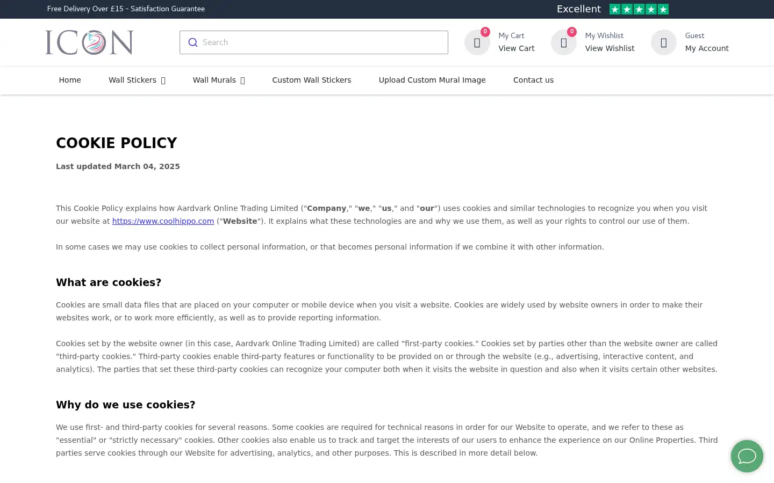Click the wishlist count badge
774x483 pixels.
tap(572, 32)
